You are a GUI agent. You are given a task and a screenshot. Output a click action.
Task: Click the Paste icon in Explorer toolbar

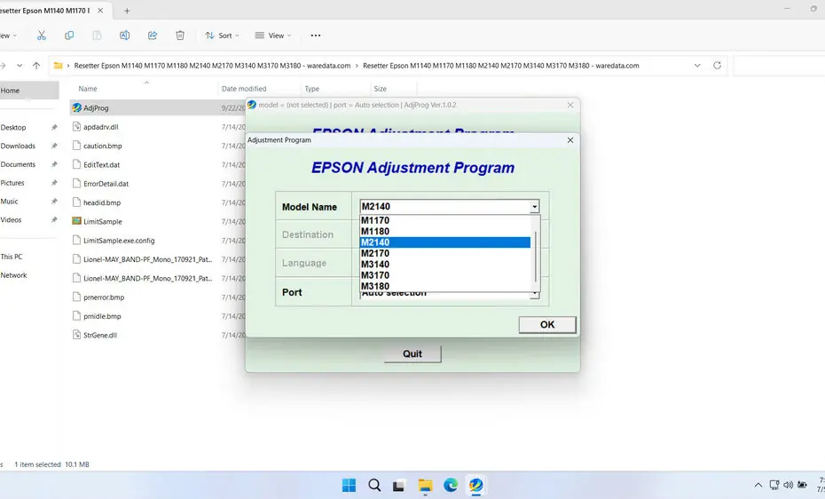97,36
